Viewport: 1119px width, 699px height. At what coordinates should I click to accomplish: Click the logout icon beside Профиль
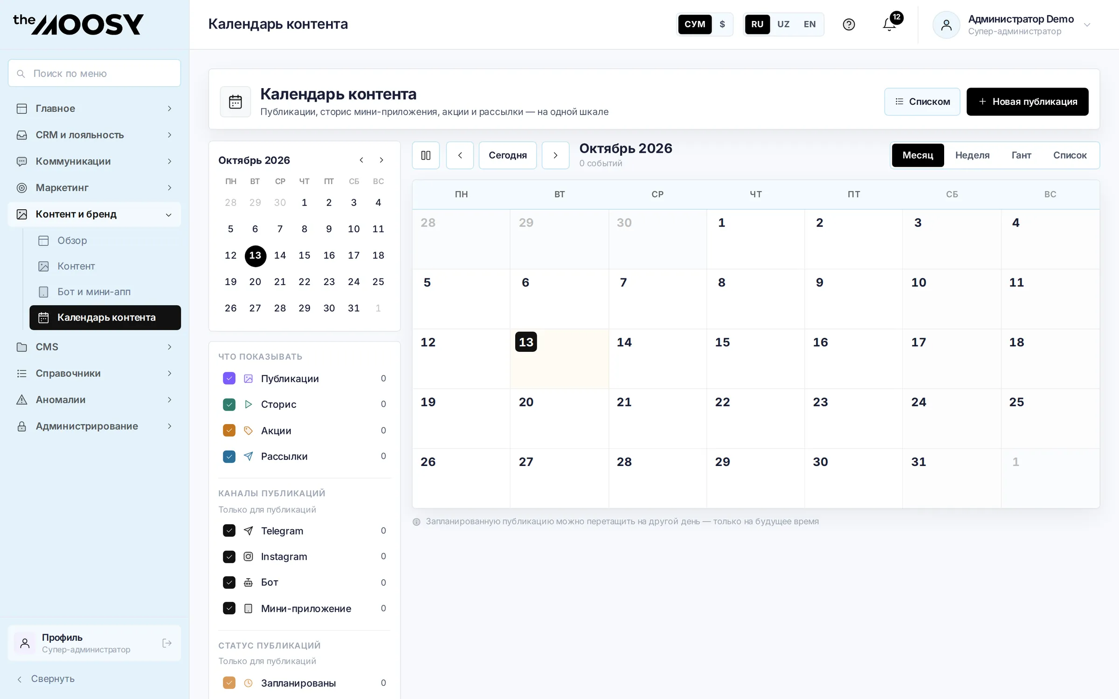point(167,643)
